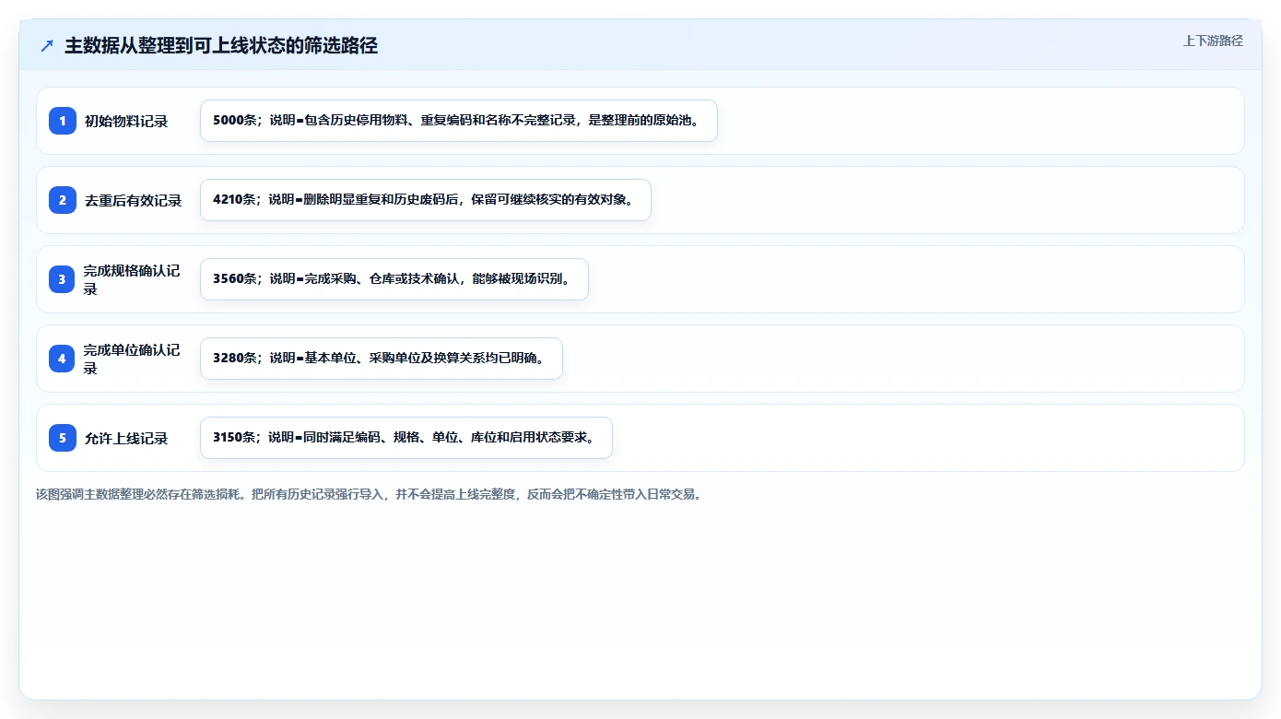
Task: Click the arrow icon beside the title
Action: pos(47,46)
